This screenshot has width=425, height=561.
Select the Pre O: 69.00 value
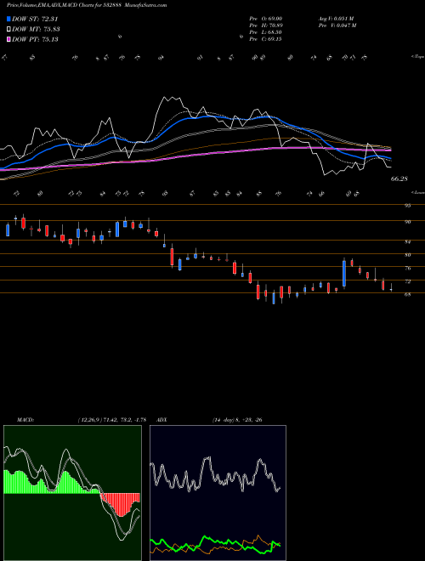(x=265, y=18)
